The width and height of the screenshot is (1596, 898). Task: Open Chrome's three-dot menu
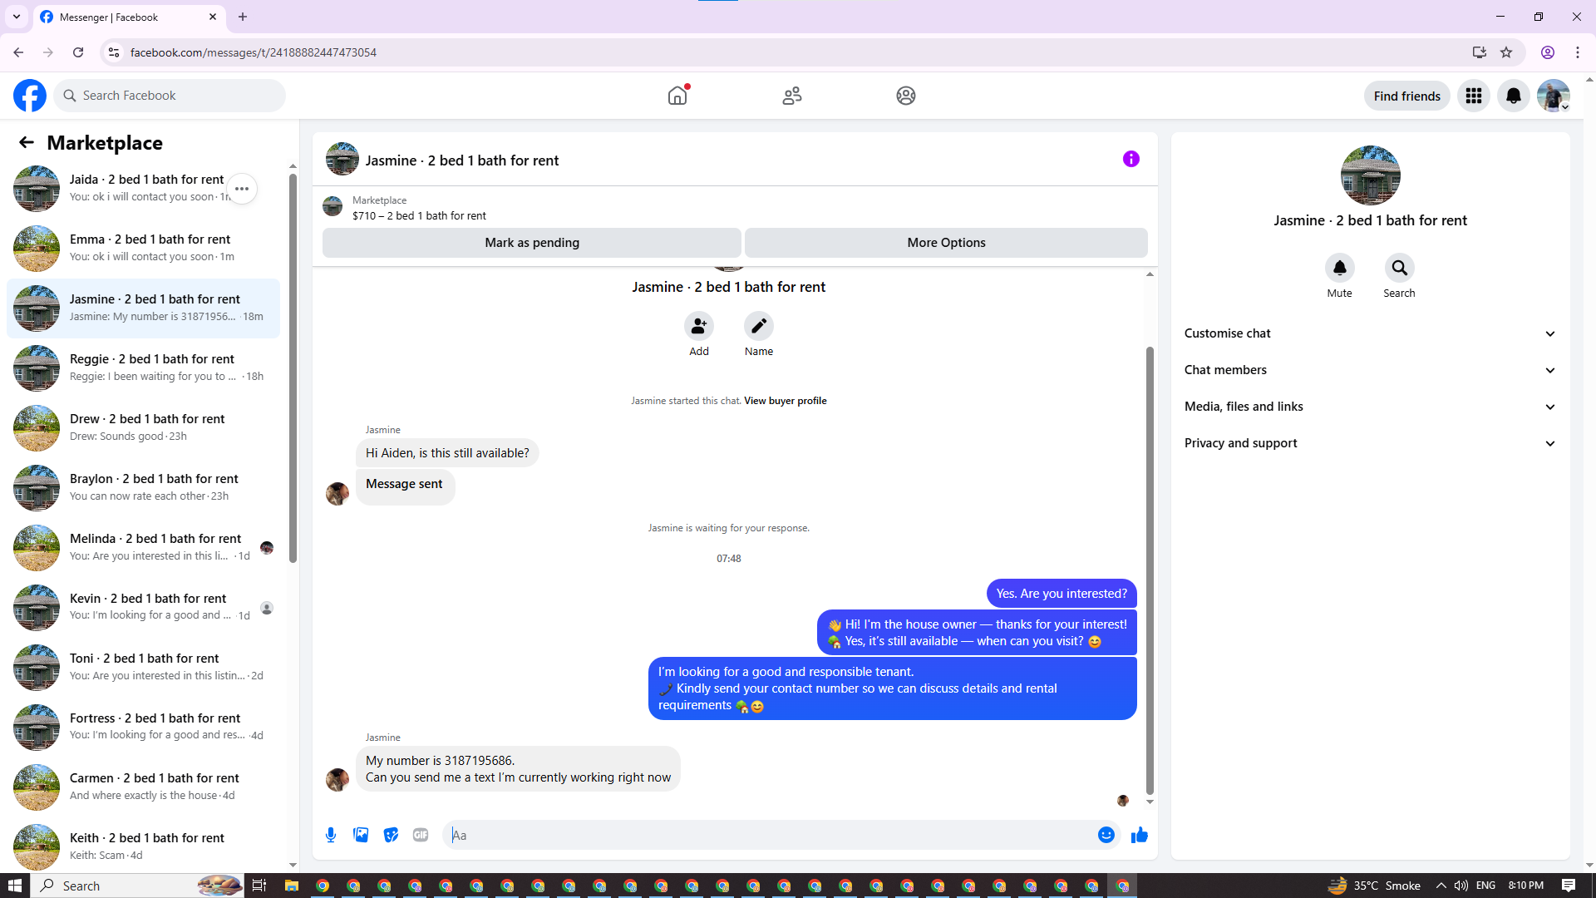1578,52
